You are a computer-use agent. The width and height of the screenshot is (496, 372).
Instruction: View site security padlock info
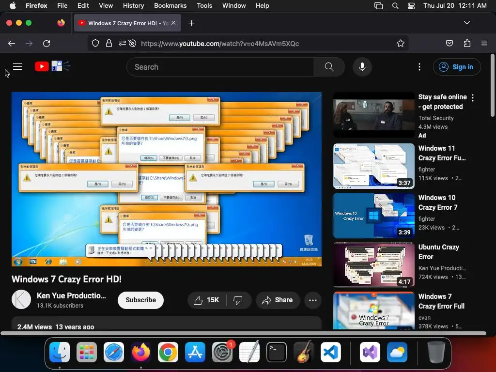pos(109,43)
